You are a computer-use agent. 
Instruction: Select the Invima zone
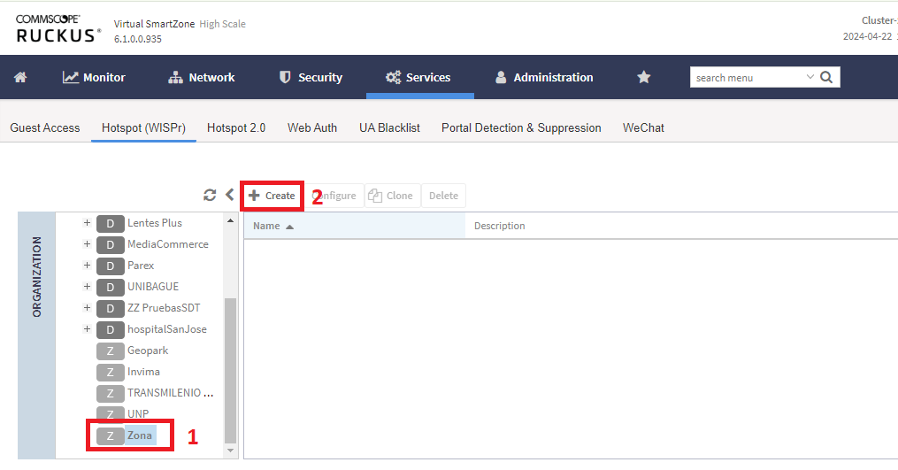(x=143, y=372)
